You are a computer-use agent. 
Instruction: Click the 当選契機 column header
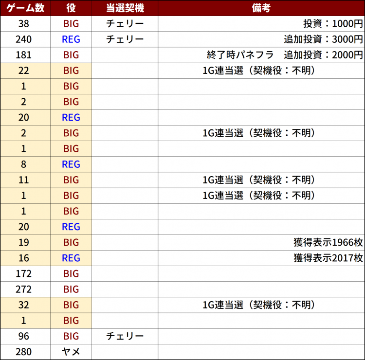point(125,8)
